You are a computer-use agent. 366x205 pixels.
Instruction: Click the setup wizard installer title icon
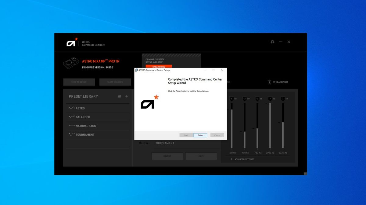tap(136, 70)
